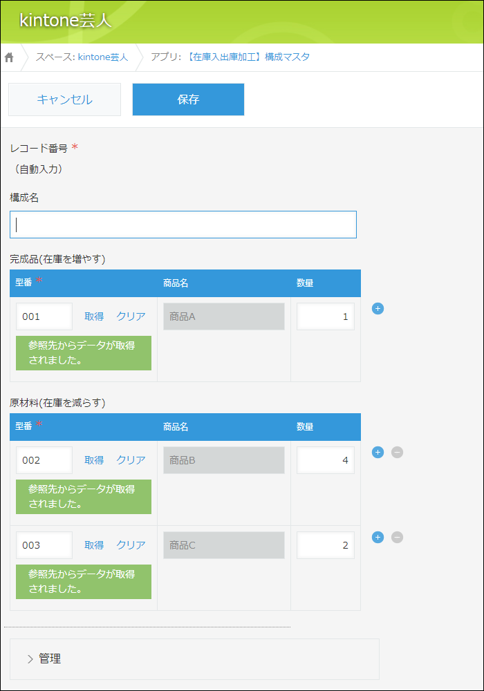Image resolution: width=484 pixels, height=691 pixels.
Task: Click クリア next to model 001
Action: tap(131, 316)
